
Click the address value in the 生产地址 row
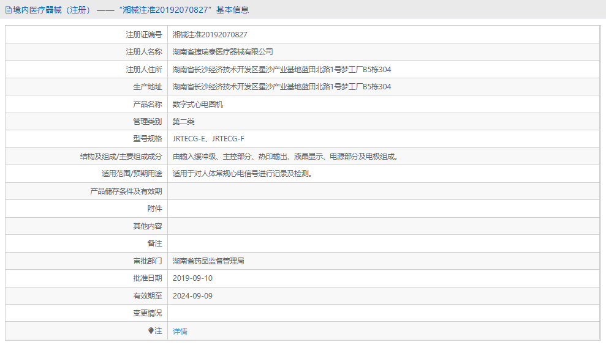pos(282,87)
